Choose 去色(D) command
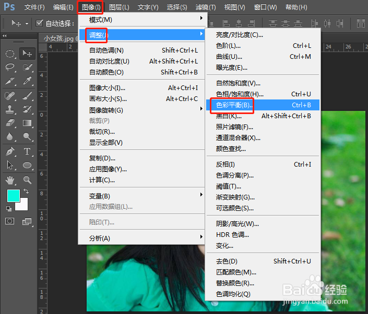 263,261
